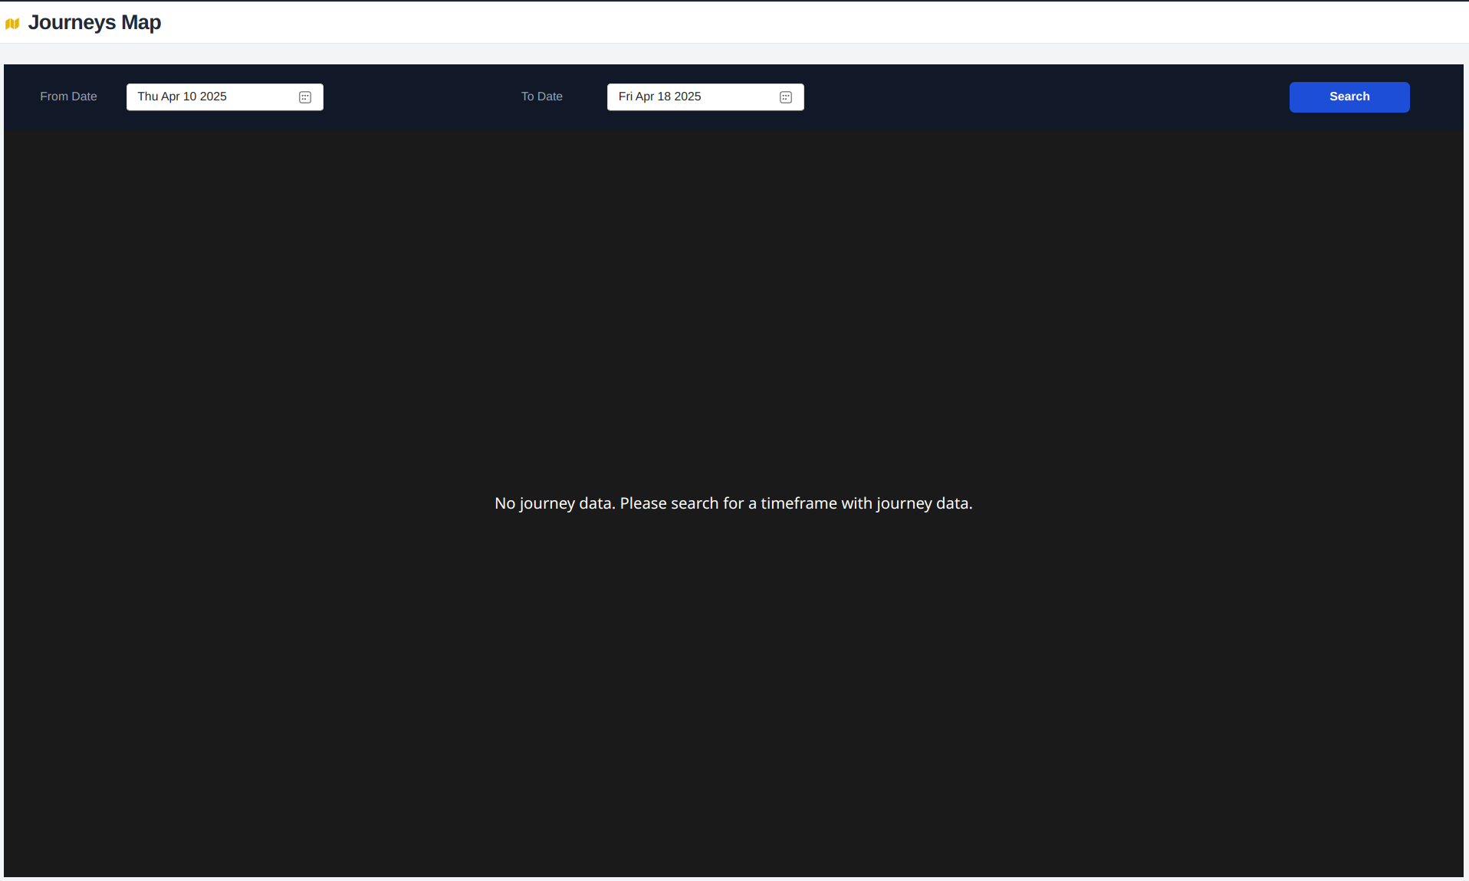This screenshot has width=1469, height=881.
Task: Click empty map area below the message
Action: tap(733, 689)
